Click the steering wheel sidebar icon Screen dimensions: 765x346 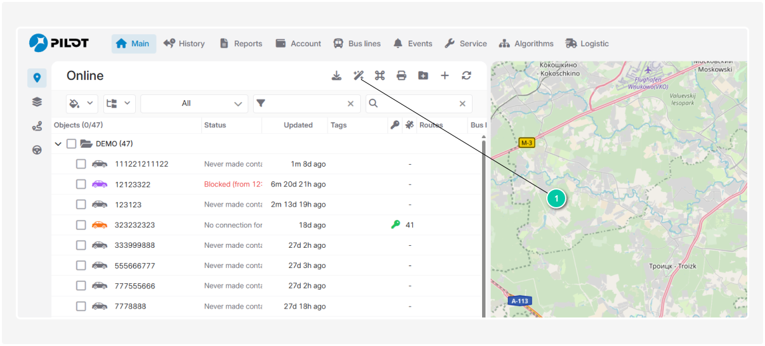coord(37,150)
